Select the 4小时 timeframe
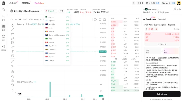This screenshot has width=182, height=102. tap(36, 19)
